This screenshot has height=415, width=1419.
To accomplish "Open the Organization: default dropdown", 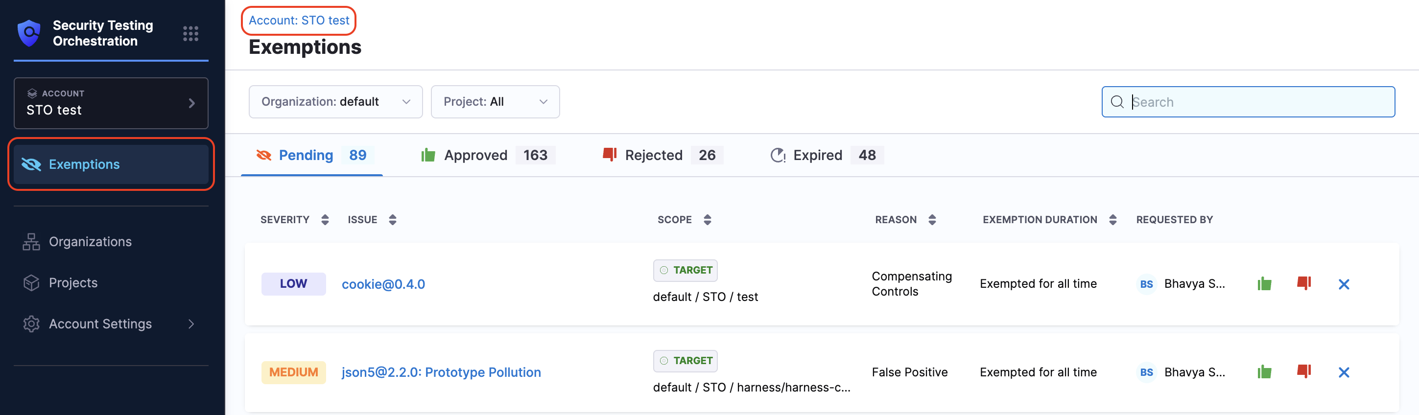I will tap(335, 102).
